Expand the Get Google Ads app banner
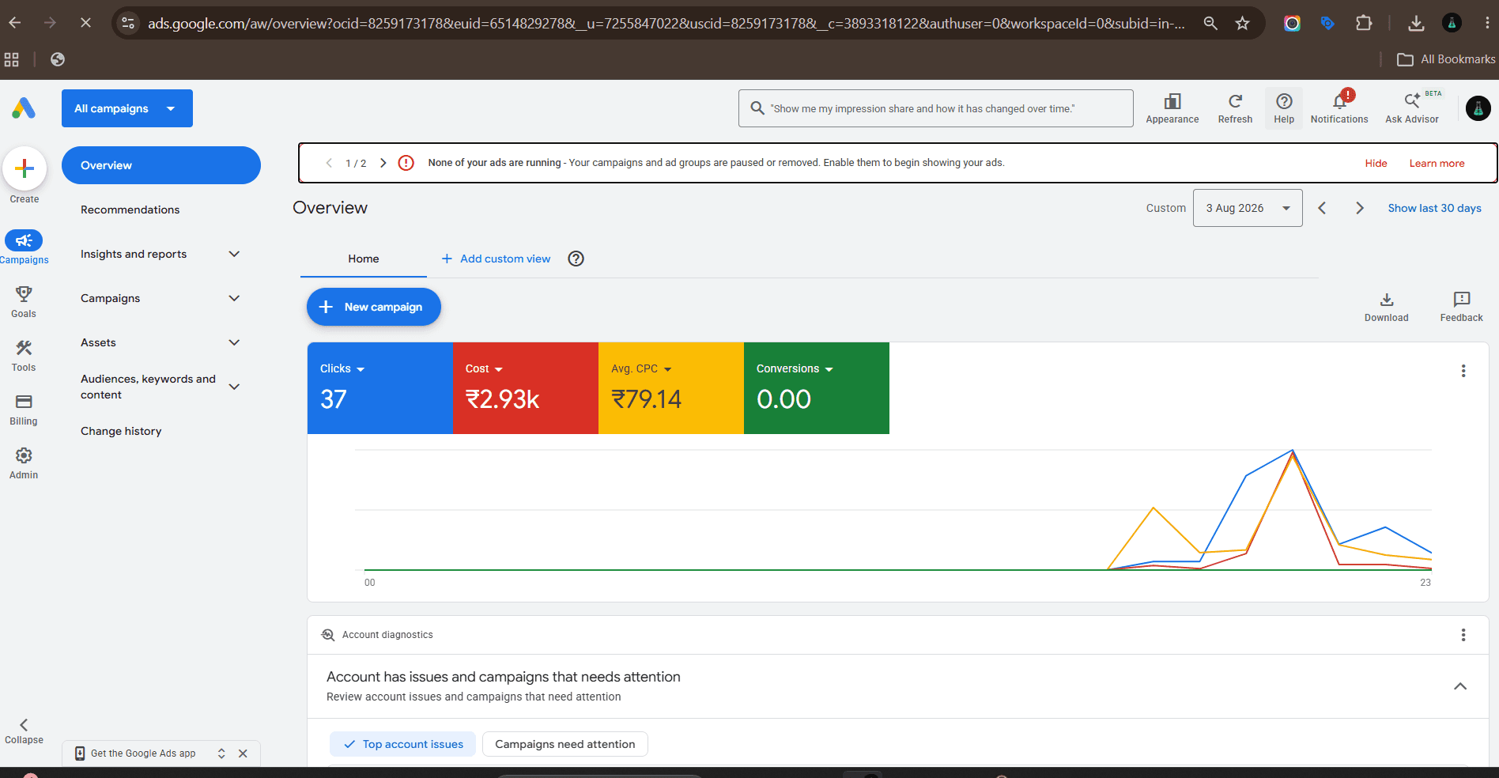1499x778 pixels. tap(221, 753)
